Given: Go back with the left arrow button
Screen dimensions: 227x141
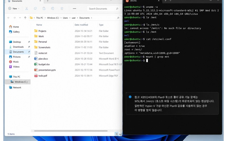Looking at the screenshot, I should pos(9,18).
